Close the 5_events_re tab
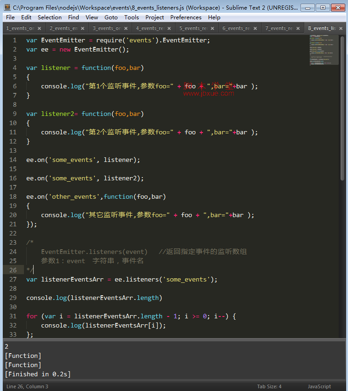The image size is (348, 391). pos(212,29)
